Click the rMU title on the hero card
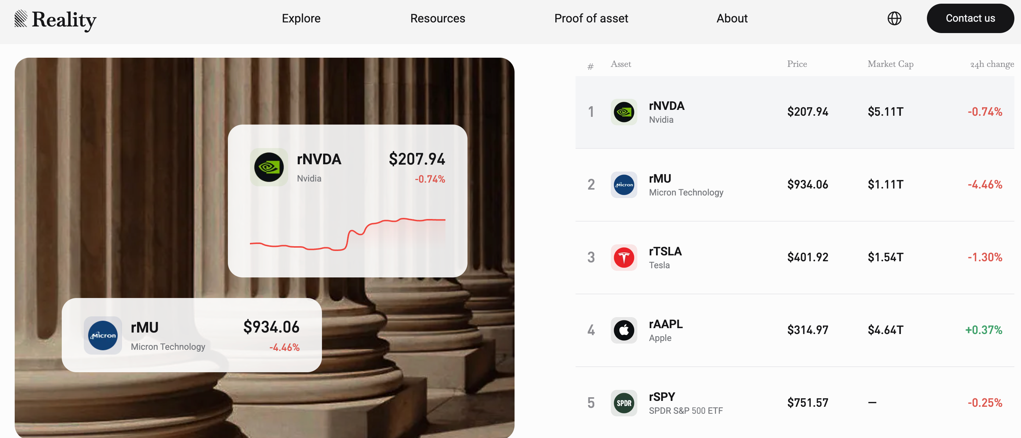This screenshot has height=438, width=1021. click(145, 327)
